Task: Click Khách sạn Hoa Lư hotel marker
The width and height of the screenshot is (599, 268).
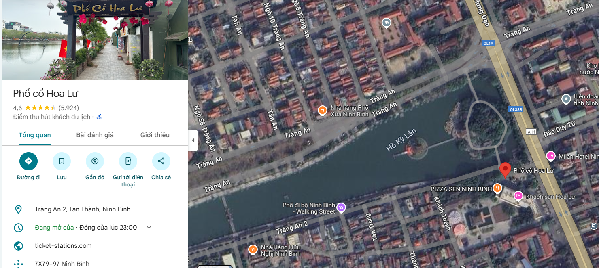Action: (518, 196)
